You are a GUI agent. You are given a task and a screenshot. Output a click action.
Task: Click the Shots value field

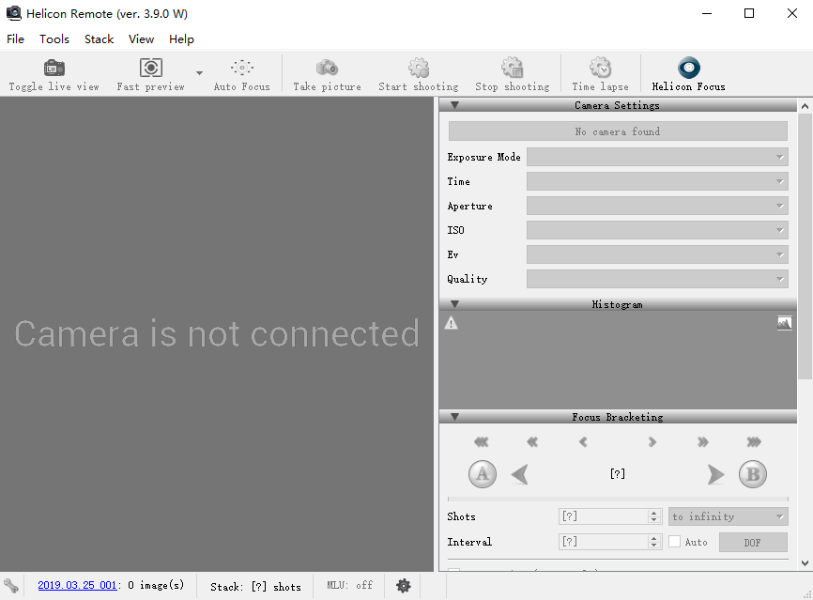[x=604, y=516]
